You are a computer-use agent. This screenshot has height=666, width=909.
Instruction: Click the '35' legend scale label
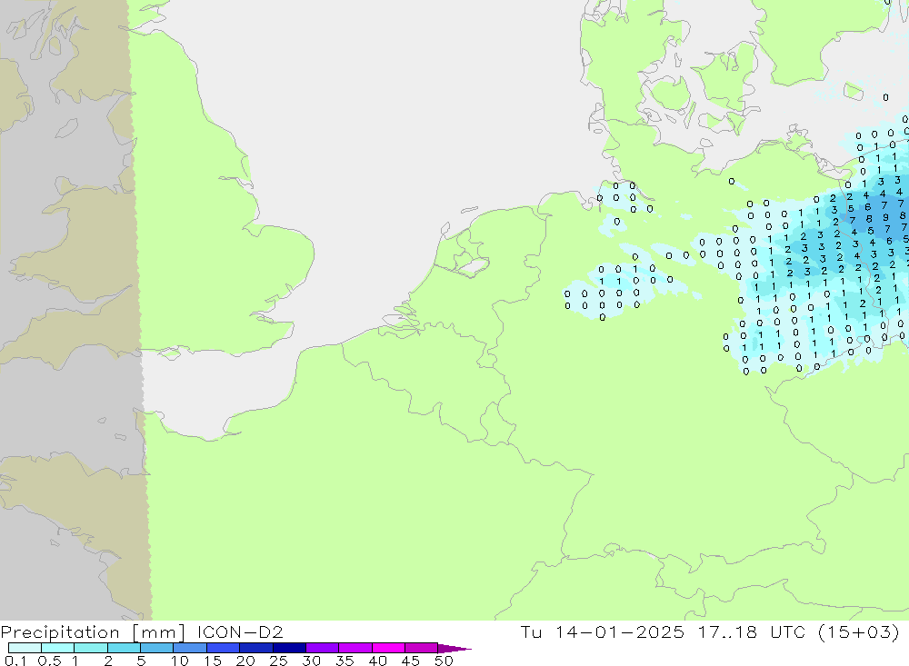point(345,661)
